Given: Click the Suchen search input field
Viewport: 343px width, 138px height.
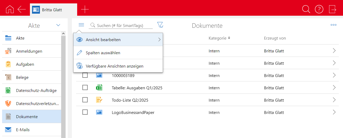Looking at the screenshot, I should 123,26.
